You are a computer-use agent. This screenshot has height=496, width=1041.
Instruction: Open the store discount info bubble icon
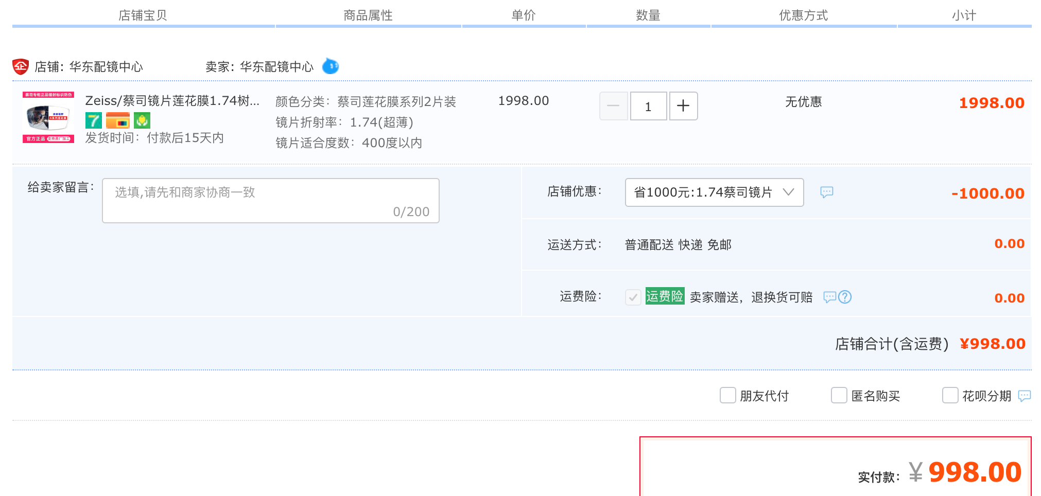(827, 192)
